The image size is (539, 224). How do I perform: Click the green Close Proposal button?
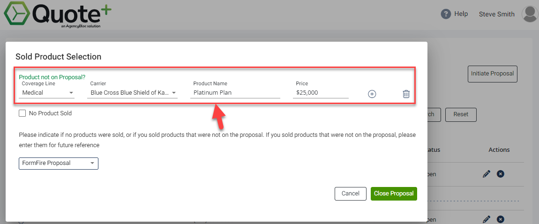coord(394,194)
